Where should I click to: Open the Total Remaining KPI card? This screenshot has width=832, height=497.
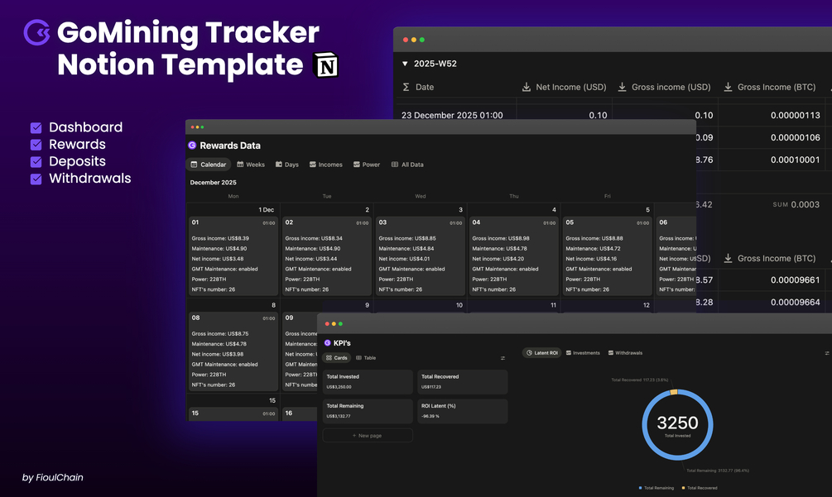click(x=368, y=411)
